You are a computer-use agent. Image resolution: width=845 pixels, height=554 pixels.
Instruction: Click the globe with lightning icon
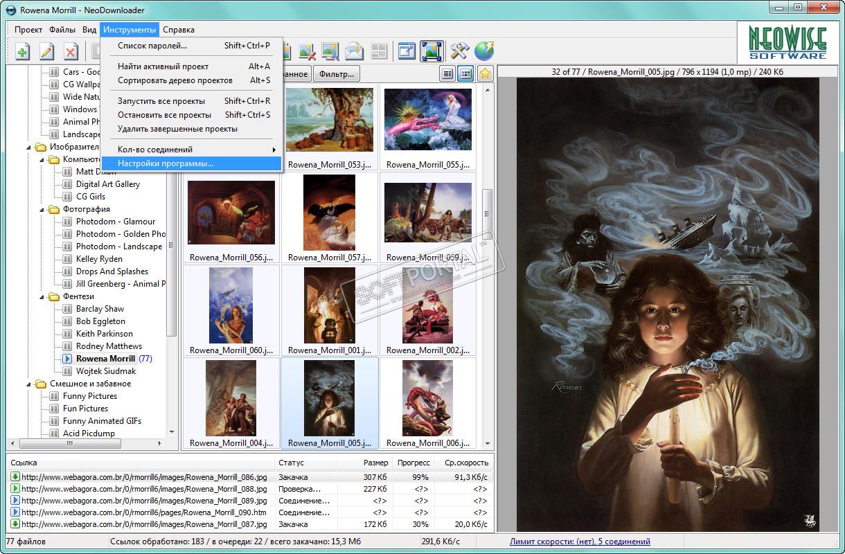pos(483,51)
